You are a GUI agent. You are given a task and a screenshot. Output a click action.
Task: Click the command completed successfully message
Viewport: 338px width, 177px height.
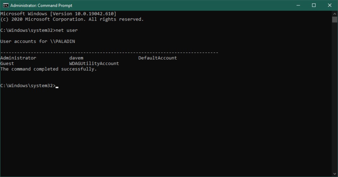pyautogui.click(x=48, y=69)
